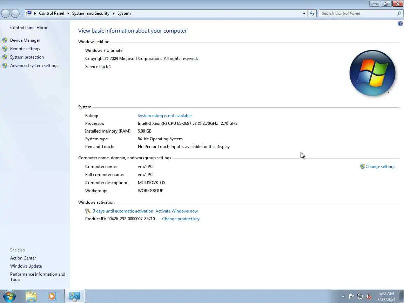Click the Service Pack 1 text
The height and width of the screenshot is (303, 404).
click(98, 67)
